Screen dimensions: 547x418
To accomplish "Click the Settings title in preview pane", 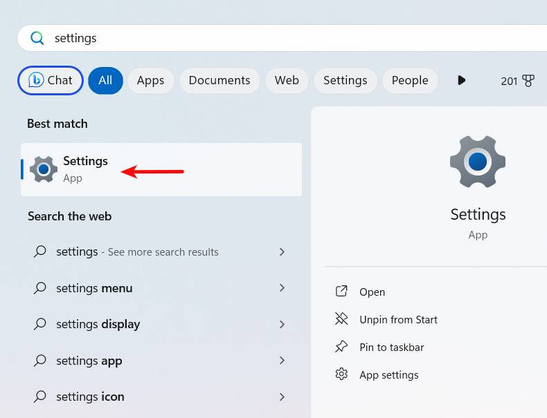I will click(478, 214).
